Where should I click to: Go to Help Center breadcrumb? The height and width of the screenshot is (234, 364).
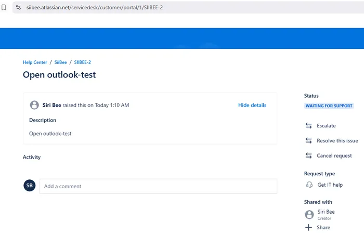coord(35,62)
